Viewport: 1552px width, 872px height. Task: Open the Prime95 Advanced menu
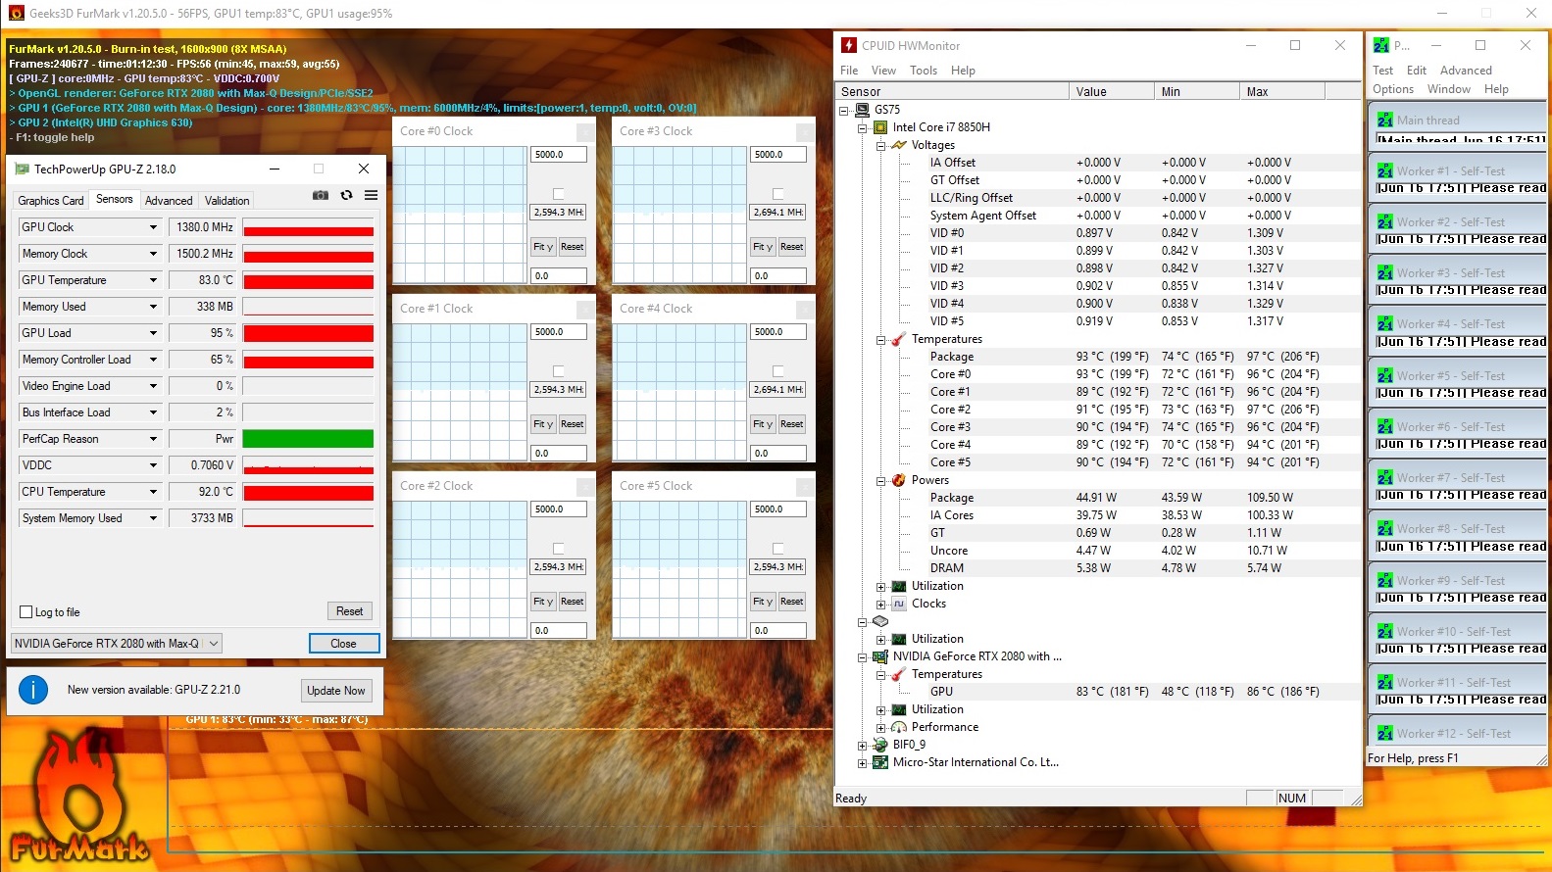(1466, 71)
